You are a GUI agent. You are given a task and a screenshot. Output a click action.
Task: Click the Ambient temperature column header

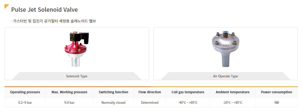point(233,92)
